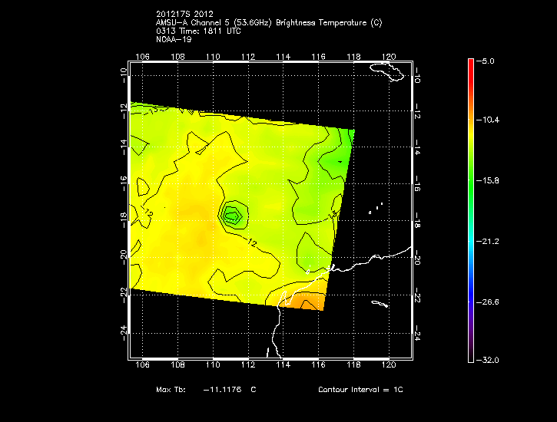
Task: Click the '0313 Time: 1811 UTC' line
Action: click(198, 31)
